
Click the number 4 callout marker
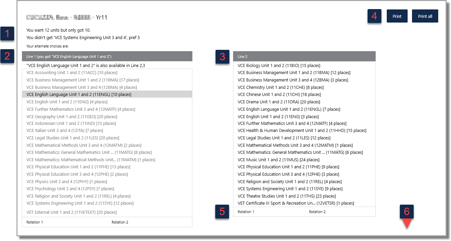[374, 16]
